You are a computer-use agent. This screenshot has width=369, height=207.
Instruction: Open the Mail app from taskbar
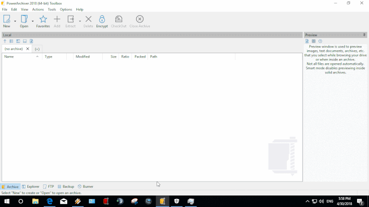coord(63,201)
